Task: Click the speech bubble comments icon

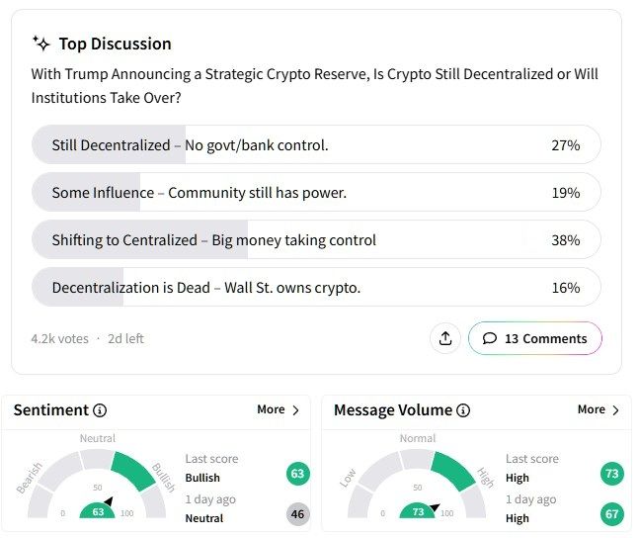Action: click(490, 338)
